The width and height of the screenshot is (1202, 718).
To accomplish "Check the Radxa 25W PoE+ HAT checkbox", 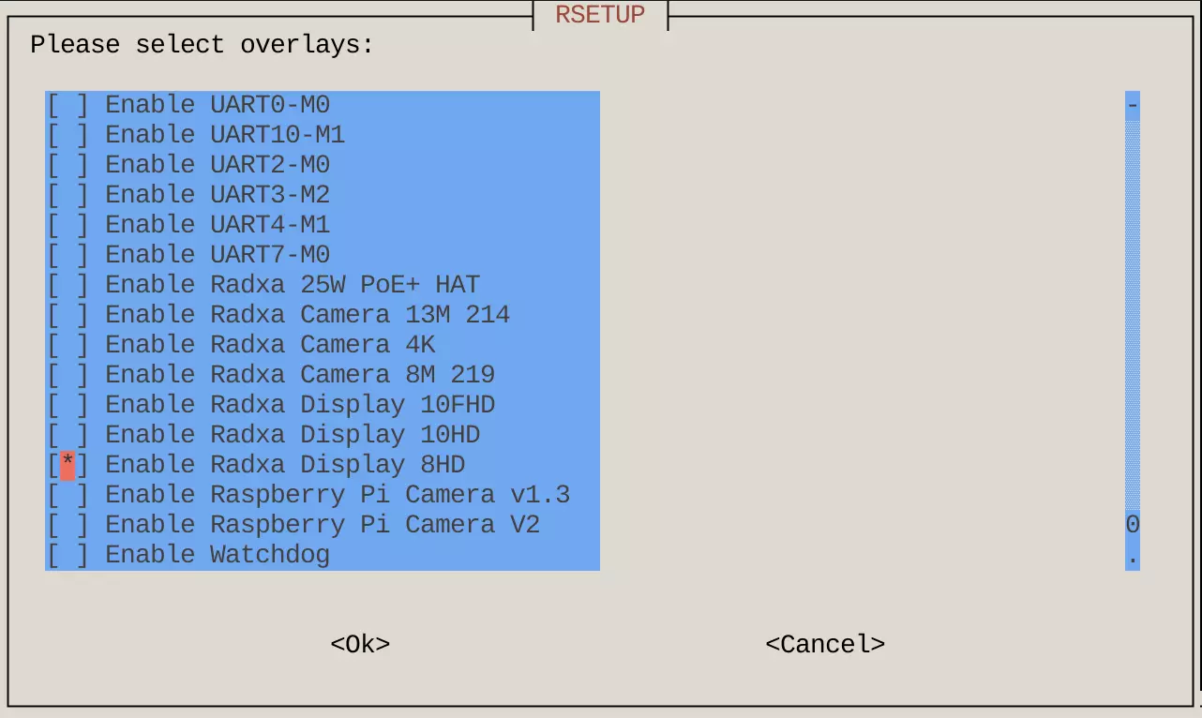I will pyautogui.click(x=68, y=285).
